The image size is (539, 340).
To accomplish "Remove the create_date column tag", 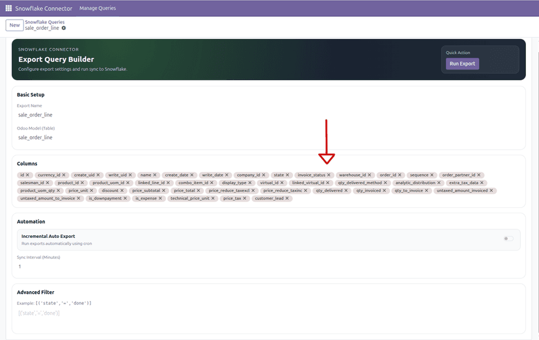I will pyautogui.click(x=192, y=175).
